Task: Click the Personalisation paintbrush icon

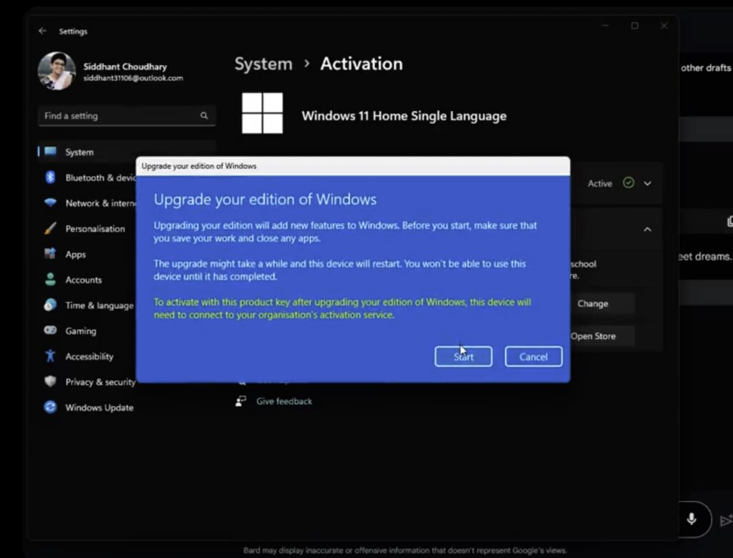Action: click(50, 228)
